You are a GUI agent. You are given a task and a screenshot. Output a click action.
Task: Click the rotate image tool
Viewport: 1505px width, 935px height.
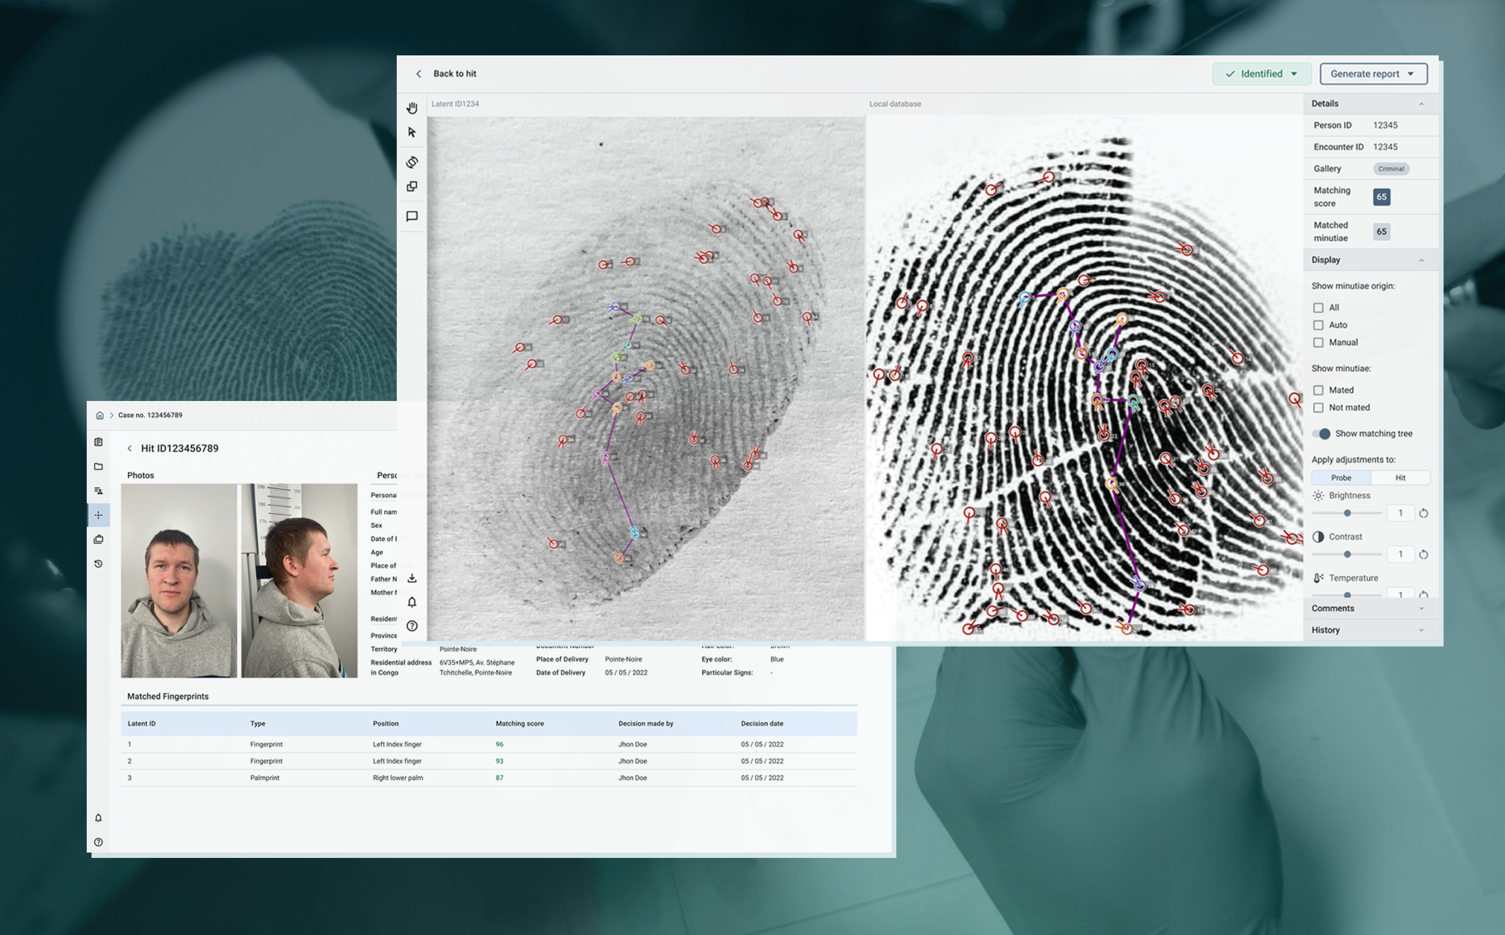point(412,162)
